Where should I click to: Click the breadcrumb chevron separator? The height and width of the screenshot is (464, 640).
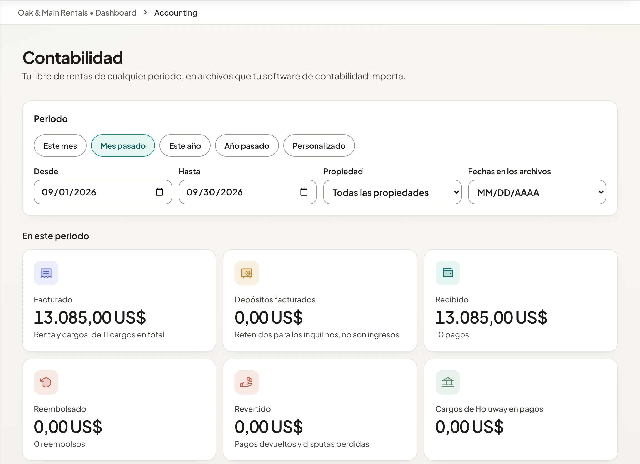point(145,12)
